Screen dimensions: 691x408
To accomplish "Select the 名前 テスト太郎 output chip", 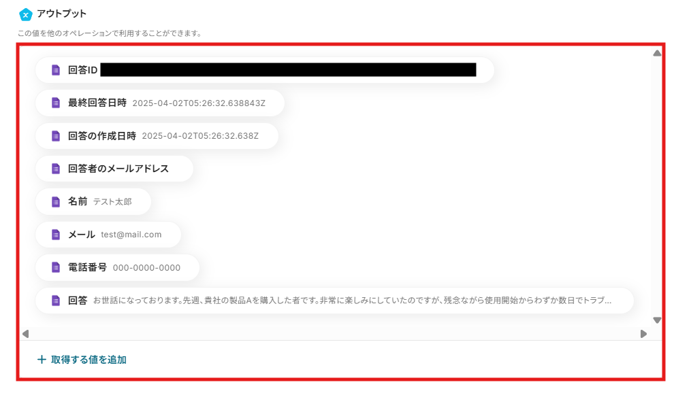I will point(93,201).
